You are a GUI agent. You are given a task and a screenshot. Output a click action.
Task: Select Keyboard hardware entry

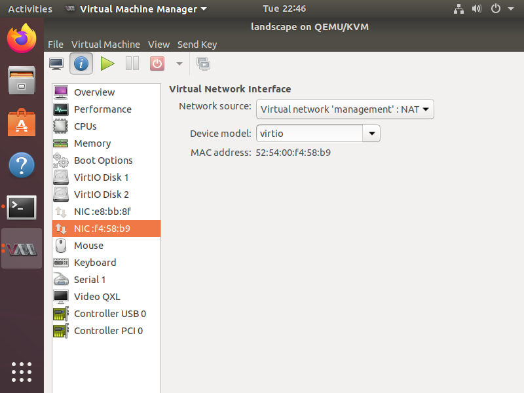tap(106, 263)
